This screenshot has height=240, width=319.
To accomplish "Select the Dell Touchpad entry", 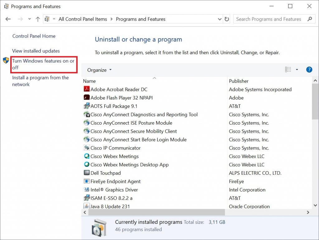I will click(x=106, y=173).
